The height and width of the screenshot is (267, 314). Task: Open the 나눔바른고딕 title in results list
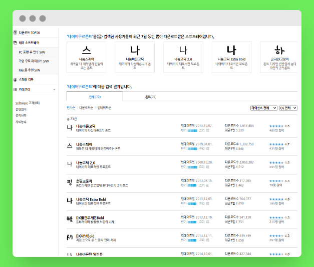point(86,126)
